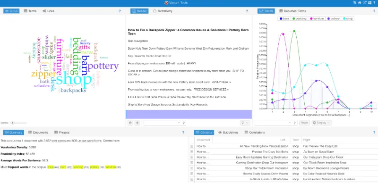Viewport: 378px width, 183px height.
Task: Select the Cirrus tab
Action: [x=11, y=11]
